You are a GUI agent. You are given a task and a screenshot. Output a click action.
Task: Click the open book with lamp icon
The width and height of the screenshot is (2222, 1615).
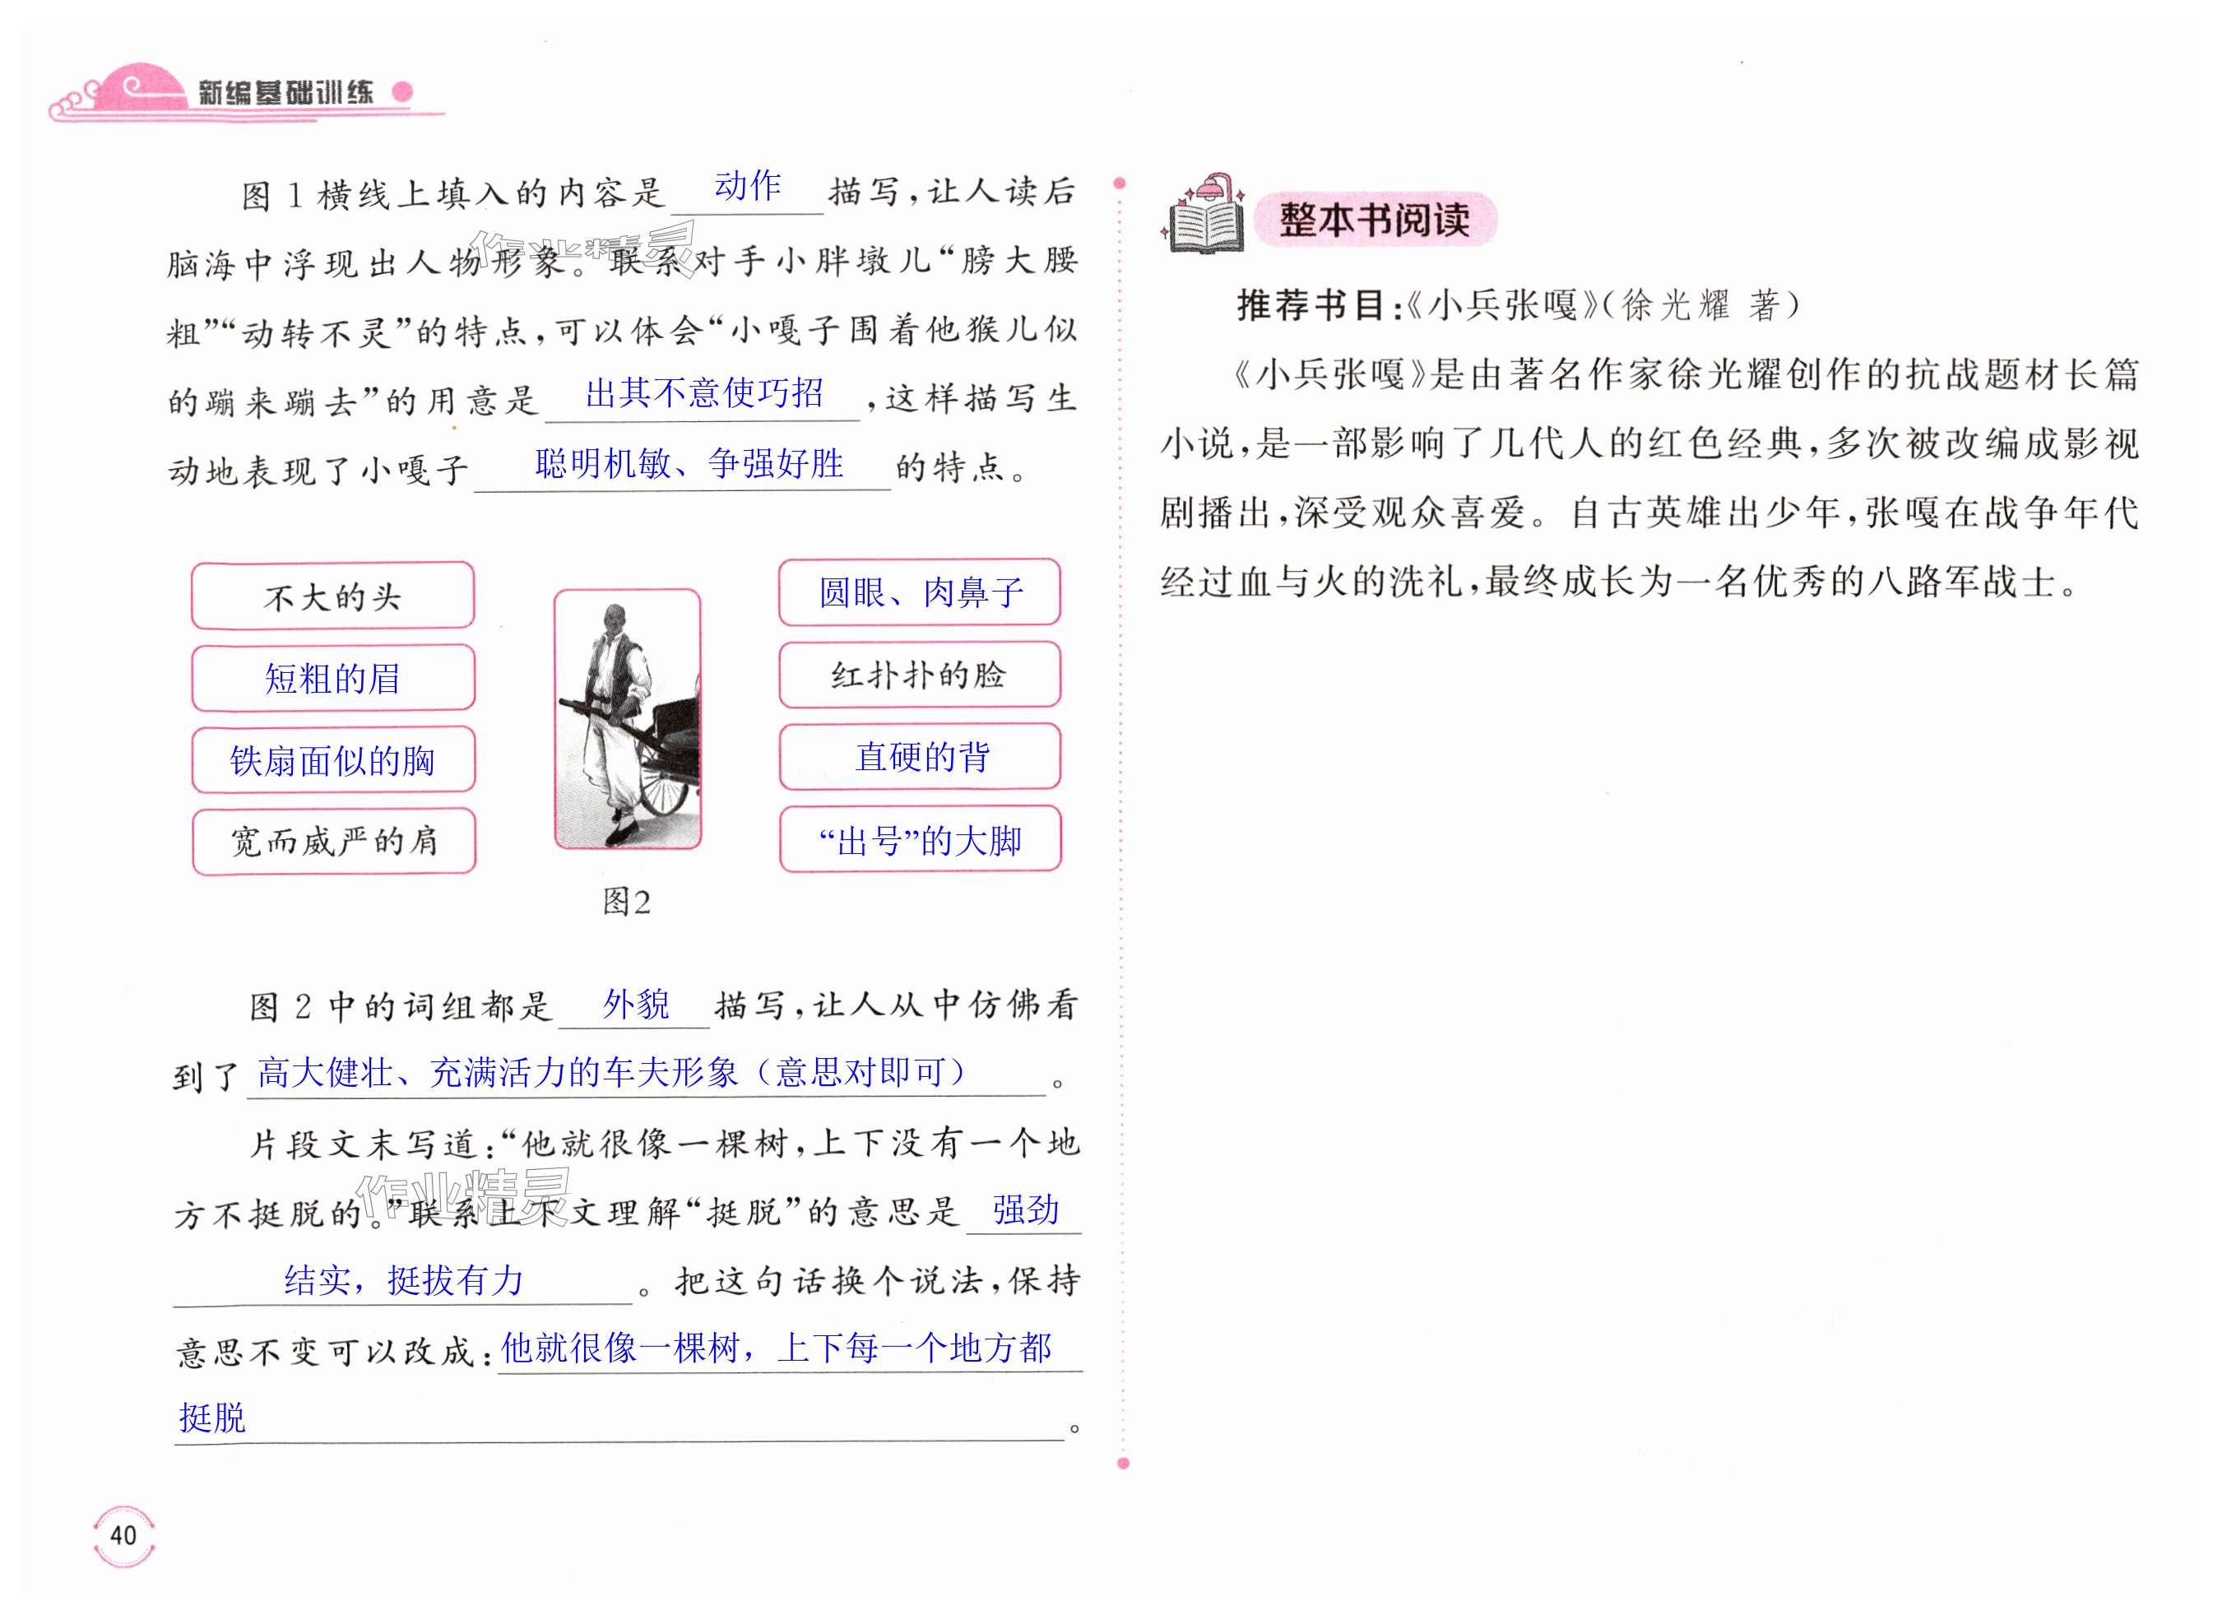point(1206,216)
